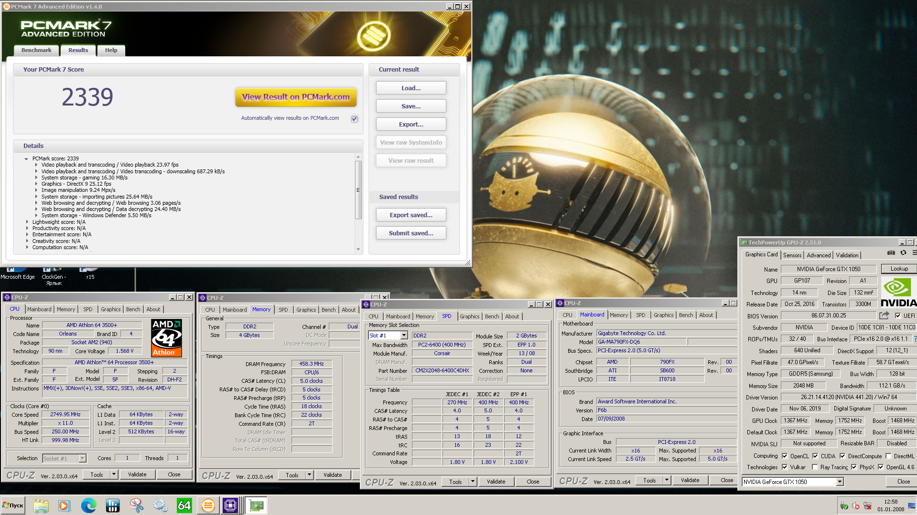Toggle CUDA checkbox in GPU-Z
The image size is (917, 515).
coord(815,456)
